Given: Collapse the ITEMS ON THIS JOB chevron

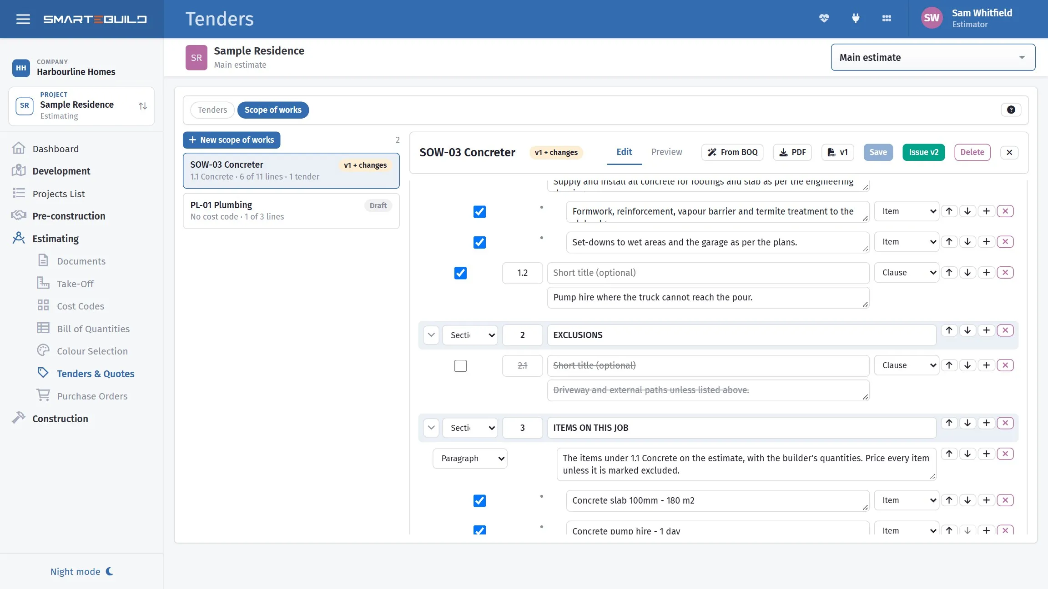Looking at the screenshot, I should click(x=431, y=428).
